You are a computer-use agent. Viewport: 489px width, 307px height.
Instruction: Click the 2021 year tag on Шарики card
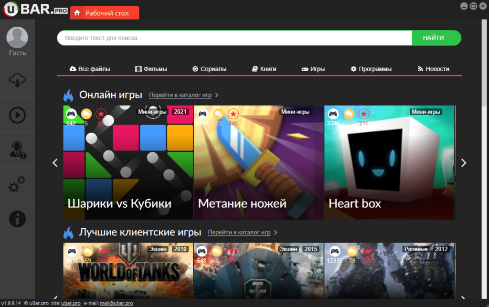click(x=180, y=112)
